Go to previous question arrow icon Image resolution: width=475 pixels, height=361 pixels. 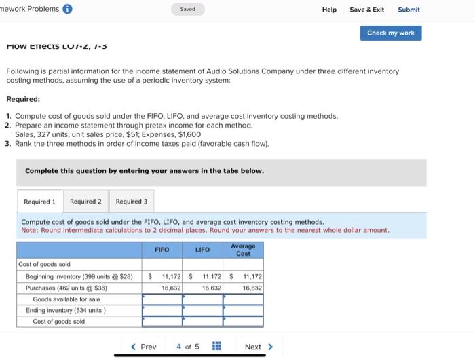pyautogui.click(x=133, y=347)
